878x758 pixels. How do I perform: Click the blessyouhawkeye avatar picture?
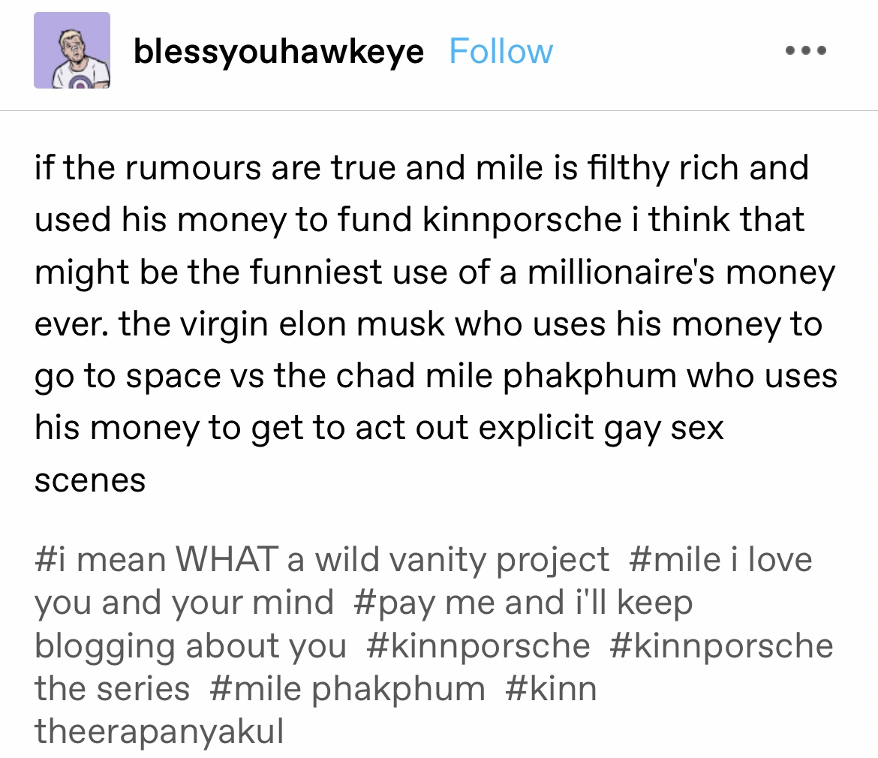click(72, 50)
